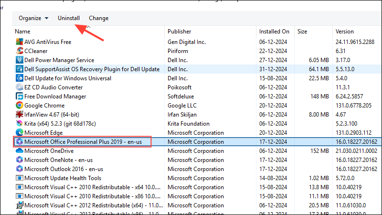Image resolution: width=382 pixels, height=215 pixels.
Task: Click the Krita program icon
Action: (19, 124)
